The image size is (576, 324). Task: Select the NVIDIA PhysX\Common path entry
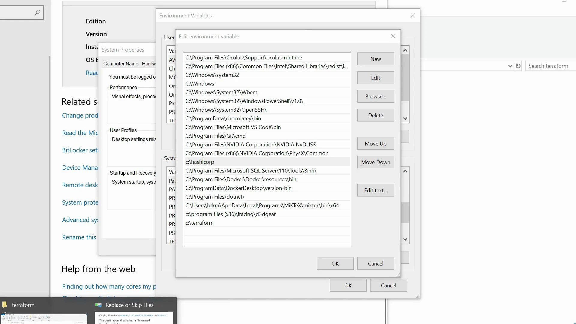267,153
